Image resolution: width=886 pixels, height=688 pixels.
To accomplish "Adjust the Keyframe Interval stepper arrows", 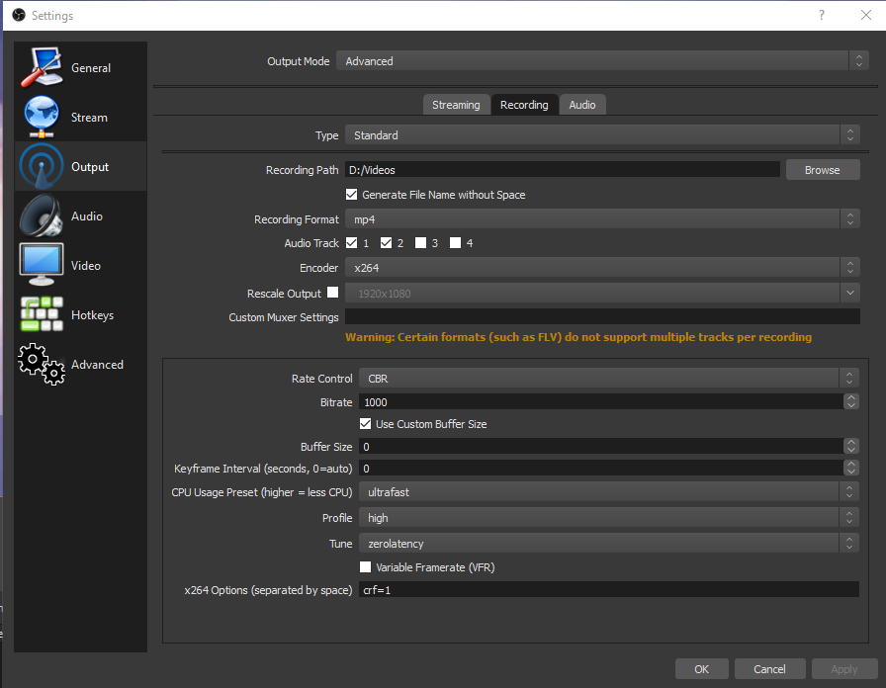I will tap(851, 468).
